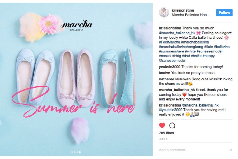Click the JULY 5 post date
Image resolution: width=238 pixels, height=159 pixels.
163,139
